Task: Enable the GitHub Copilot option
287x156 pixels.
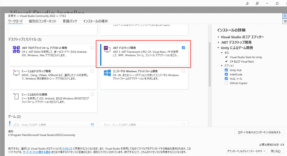Action: click(x=226, y=83)
